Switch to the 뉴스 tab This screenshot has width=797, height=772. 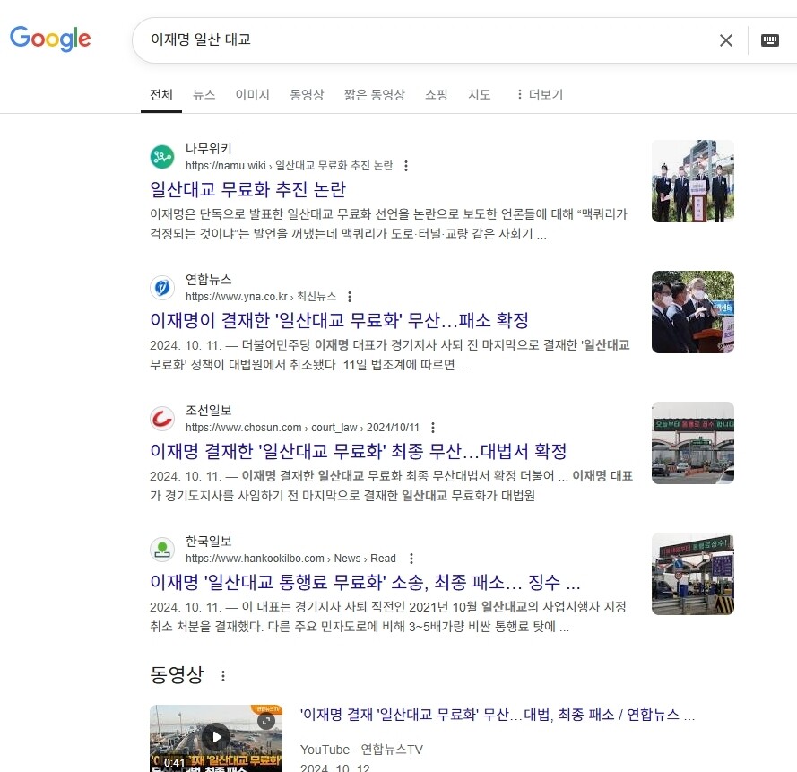coord(204,94)
